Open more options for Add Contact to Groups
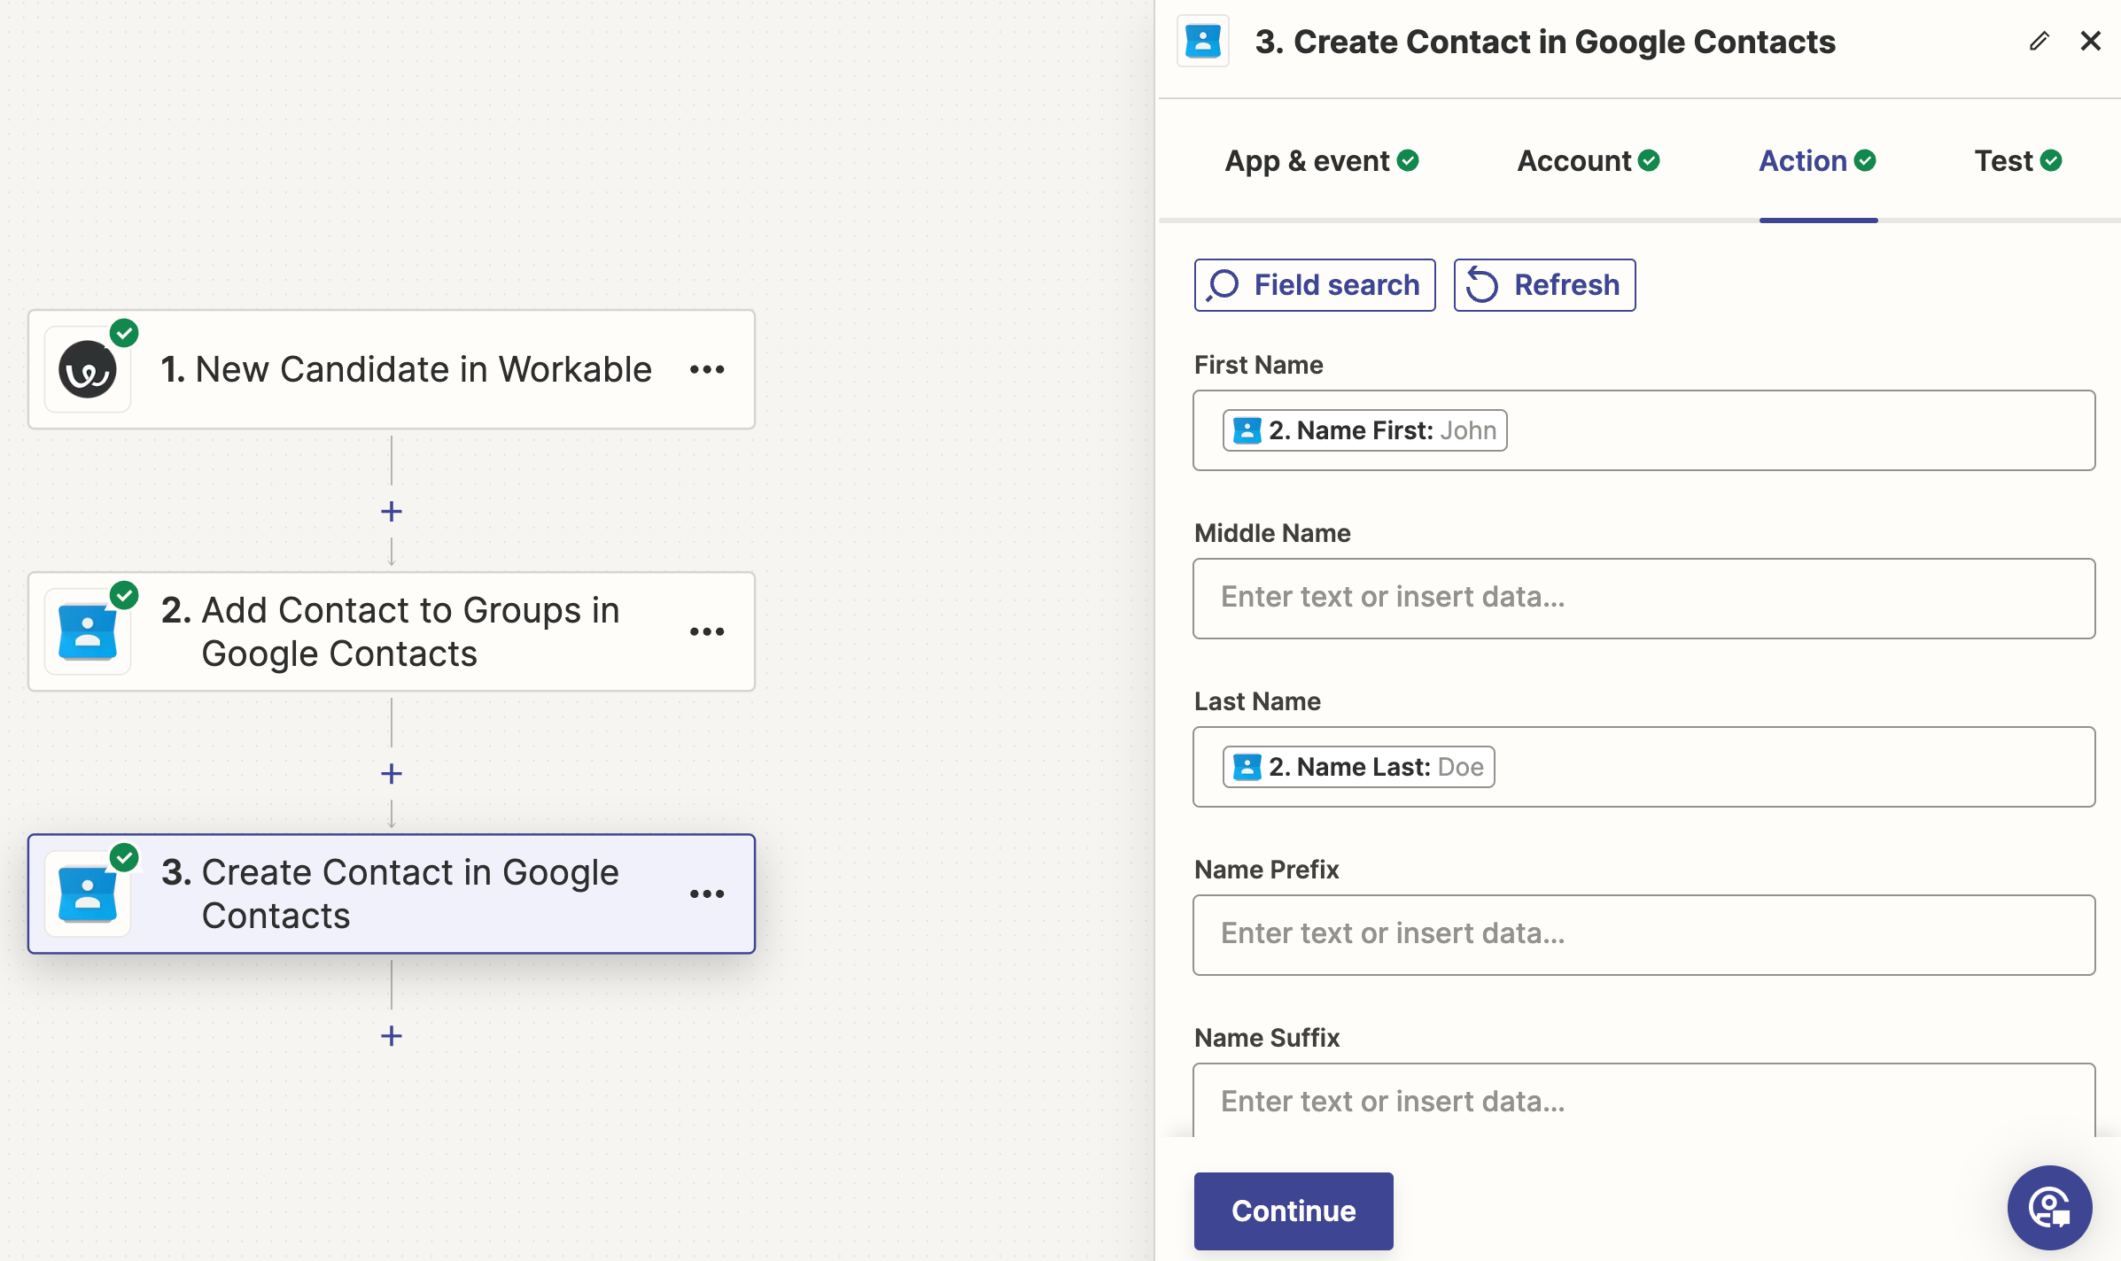2121x1261 pixels. (707, 631)
